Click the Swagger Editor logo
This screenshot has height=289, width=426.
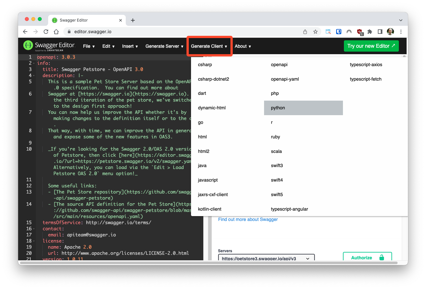(49, 46)
